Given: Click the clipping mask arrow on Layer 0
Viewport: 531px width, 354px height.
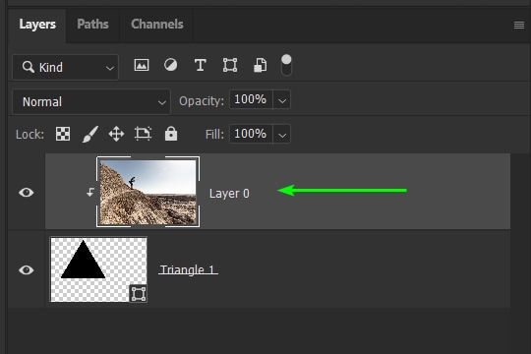Looking at the screenshot, I should pos(90,193).
